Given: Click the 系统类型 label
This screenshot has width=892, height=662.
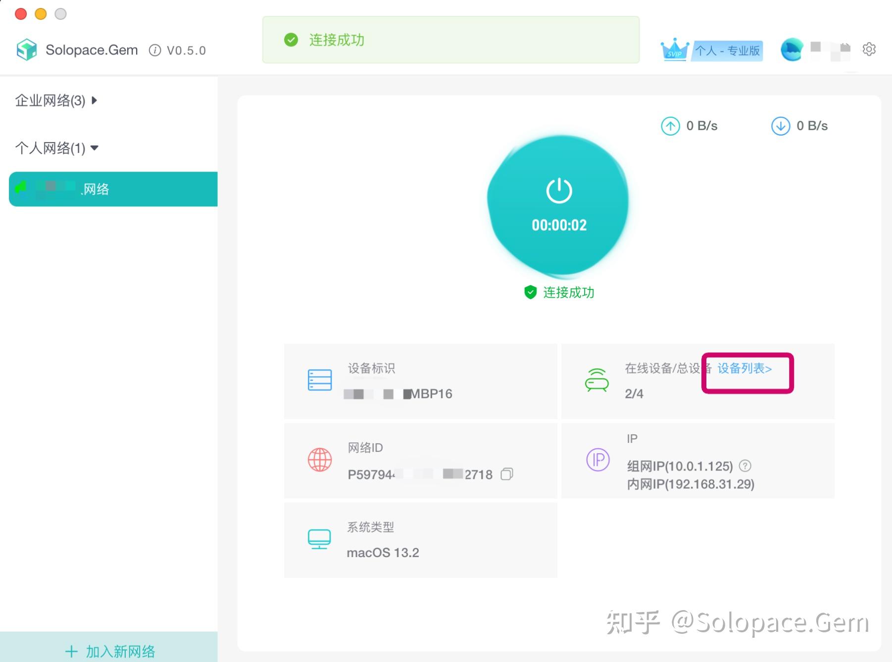Looking at the screenshot, I should pyautogui.click(x=370, y=527).
